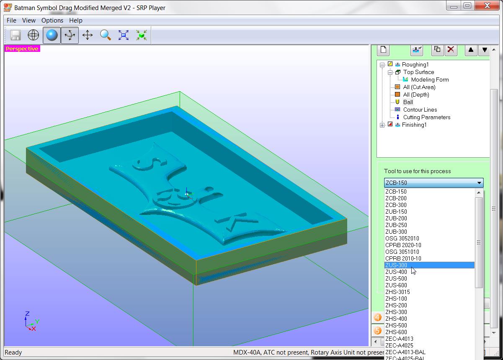Screen dimensions: 503x360
Task: Toggle the Roughing1 yellow status box
Action: [390, 64]
